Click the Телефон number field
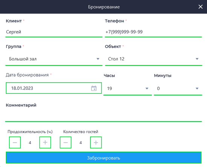The image size is (207, 167). click(154, 32)
